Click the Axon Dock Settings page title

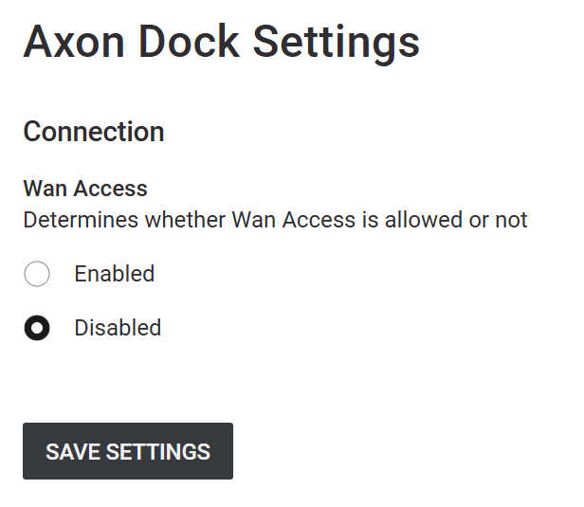click(221, 43)
